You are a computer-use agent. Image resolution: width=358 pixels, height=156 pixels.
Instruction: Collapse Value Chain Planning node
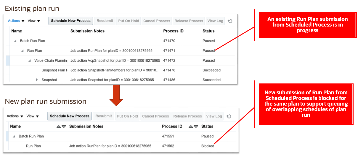[29, 61]
